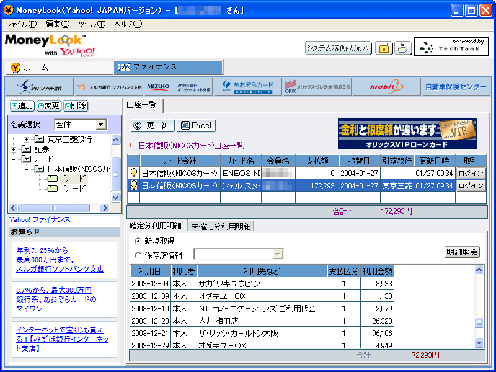Click the 削除 delete button
This screenshot has width=496, height=372.
pos(76,106)
